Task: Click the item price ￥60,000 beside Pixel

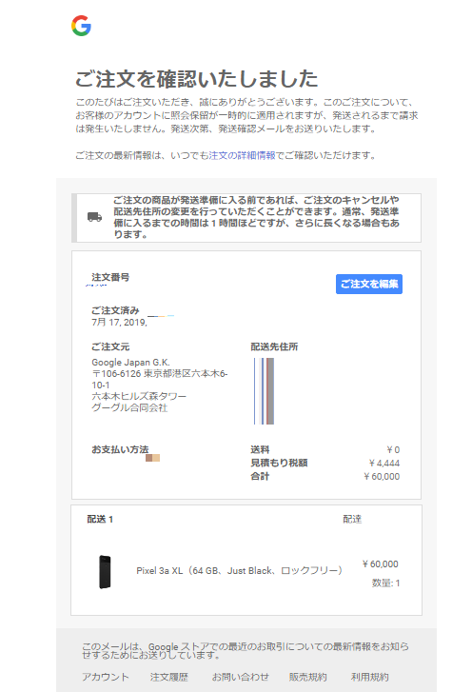Action: click(x=381, y=564)
